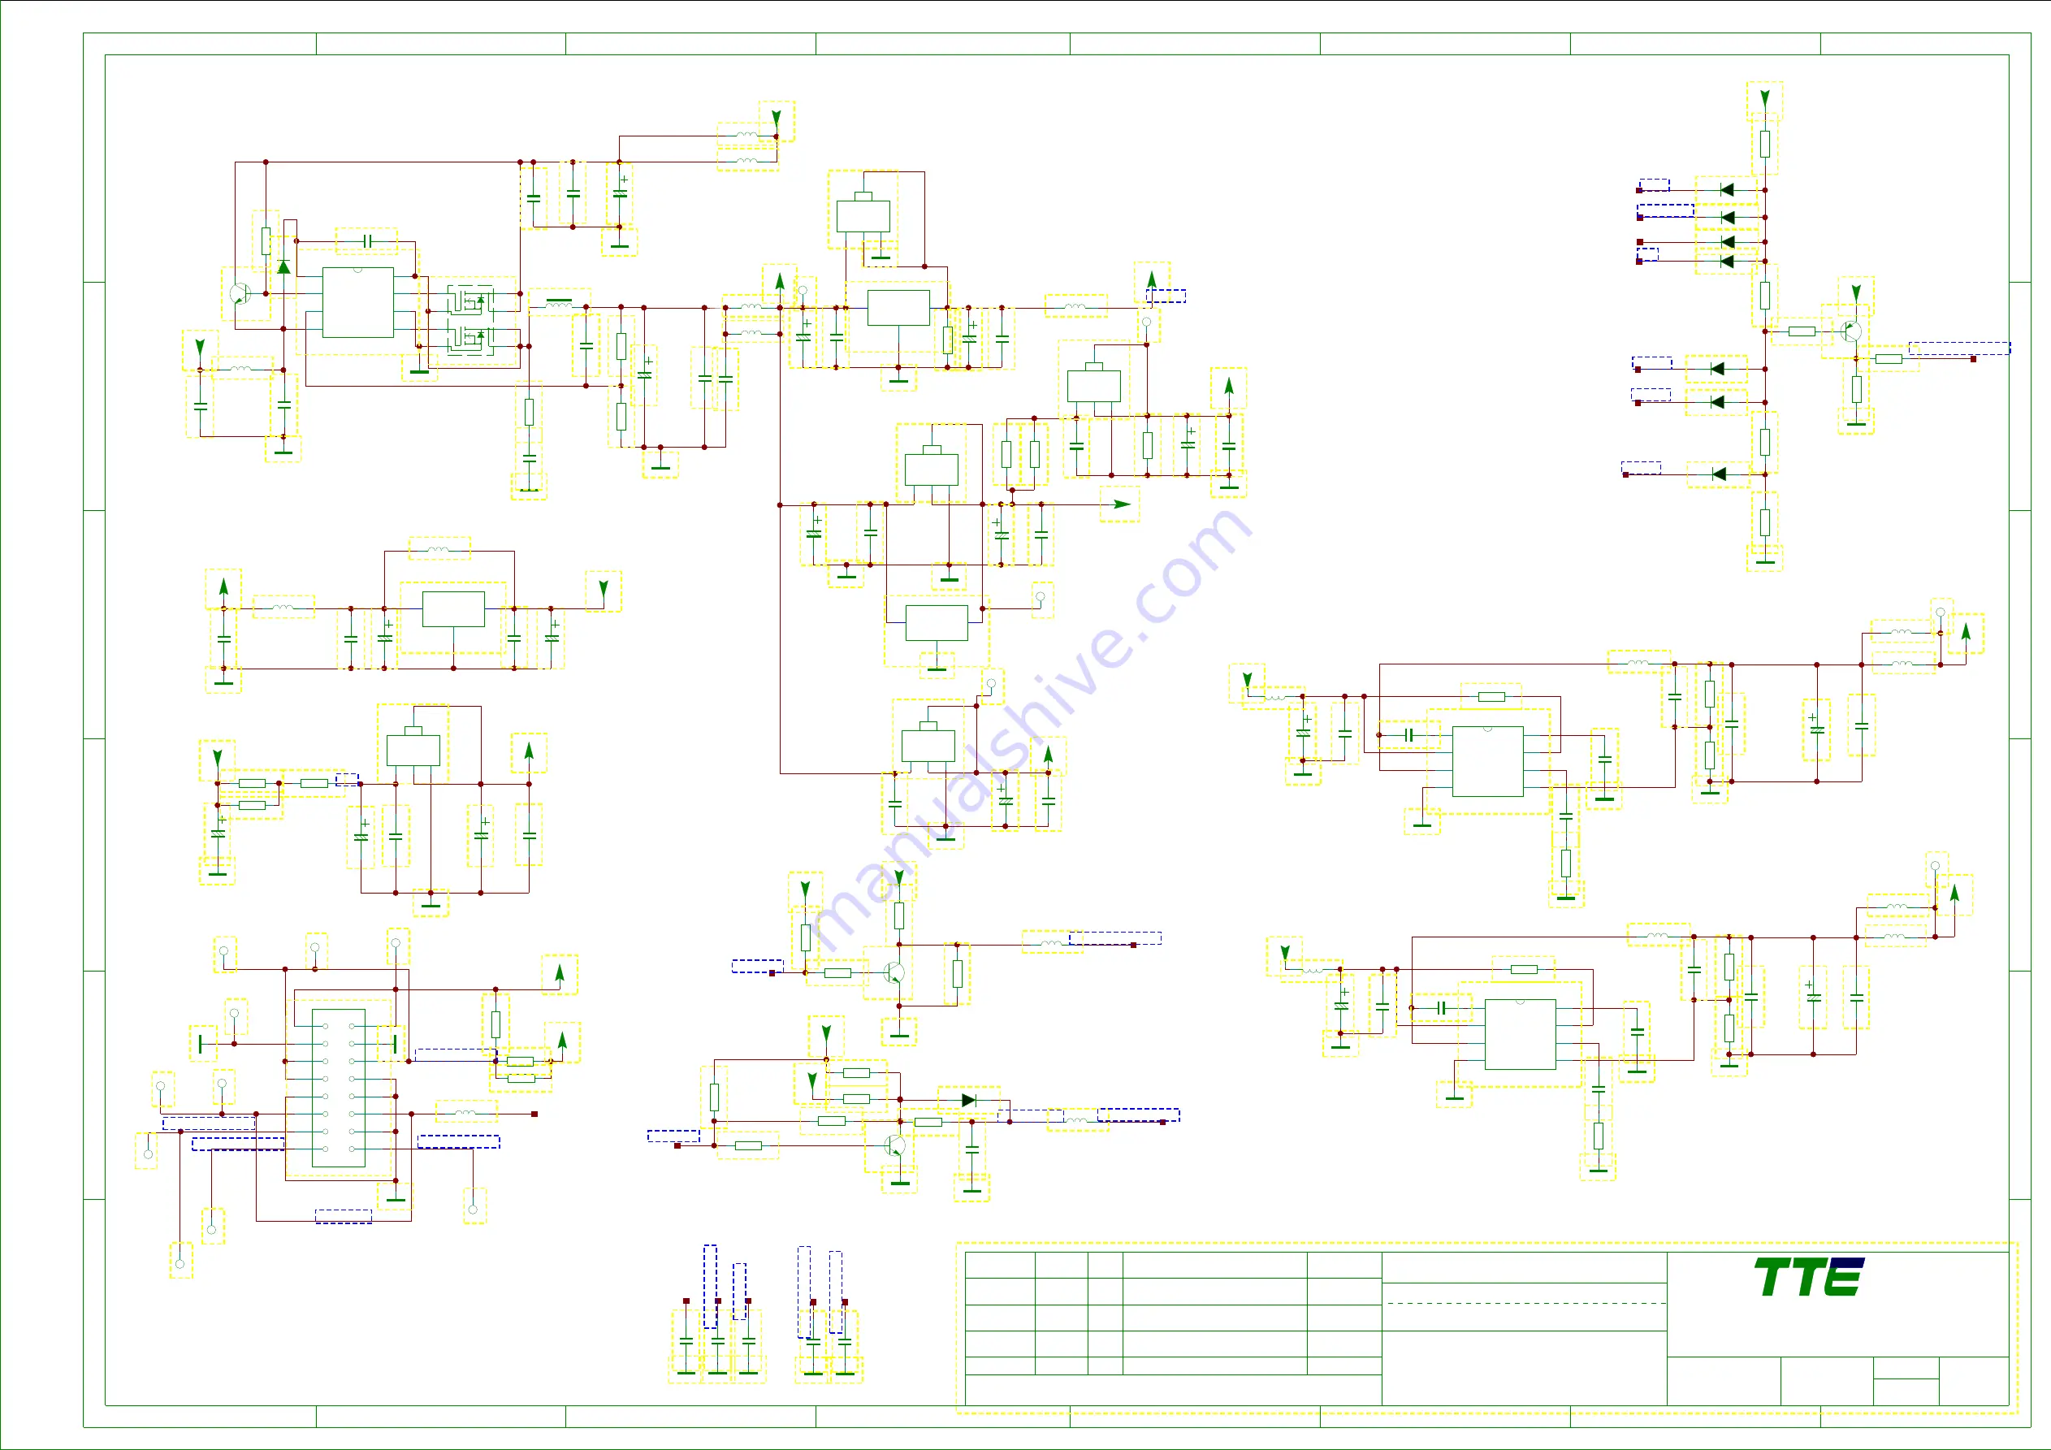
Task: Select leftmost capacitor in bottom row of five
Action: (x=685, y=1341)
